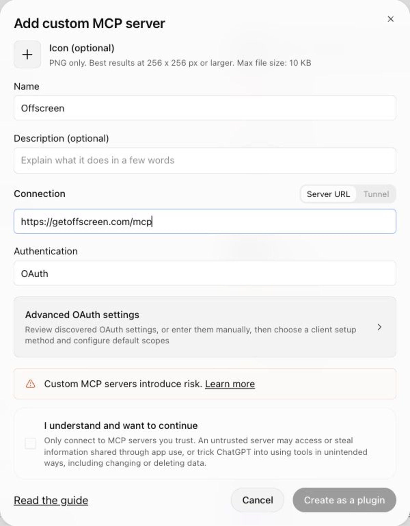Image resolution: width=410 pixels, height=526 pixels.
Task: Open the Read the guide link
Action: (51, 500)
